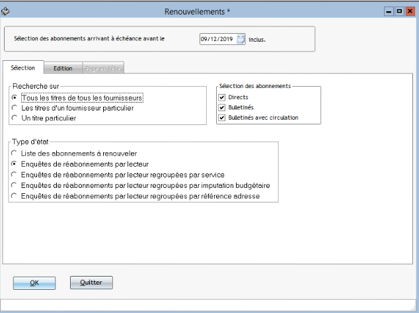The image size is (419, 313).
Task: Confirm with the OK button
Action: pos(34,283)
